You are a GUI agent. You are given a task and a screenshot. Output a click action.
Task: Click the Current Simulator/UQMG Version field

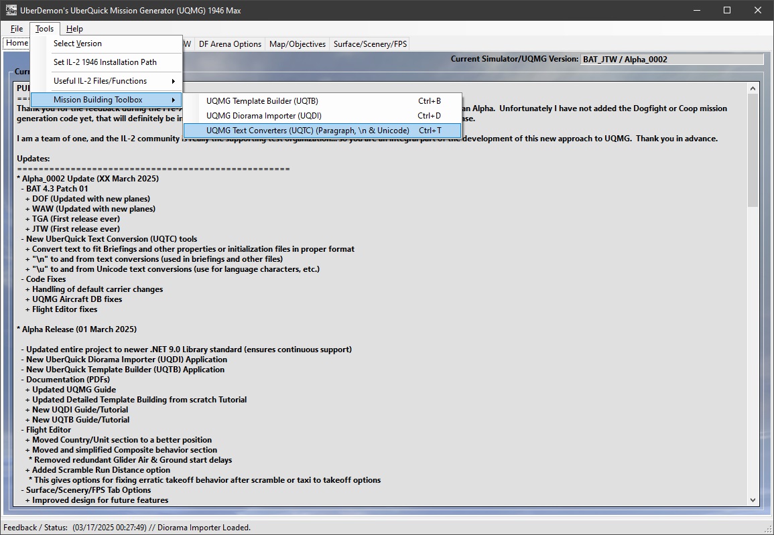click(x=672, y=59)
